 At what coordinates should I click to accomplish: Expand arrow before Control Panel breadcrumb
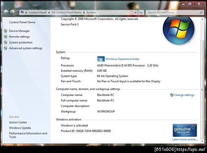[x=26, y=13]
